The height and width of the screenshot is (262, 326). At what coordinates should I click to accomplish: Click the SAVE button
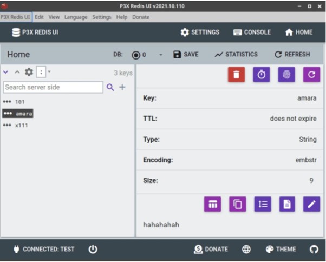tap(186, 55)
